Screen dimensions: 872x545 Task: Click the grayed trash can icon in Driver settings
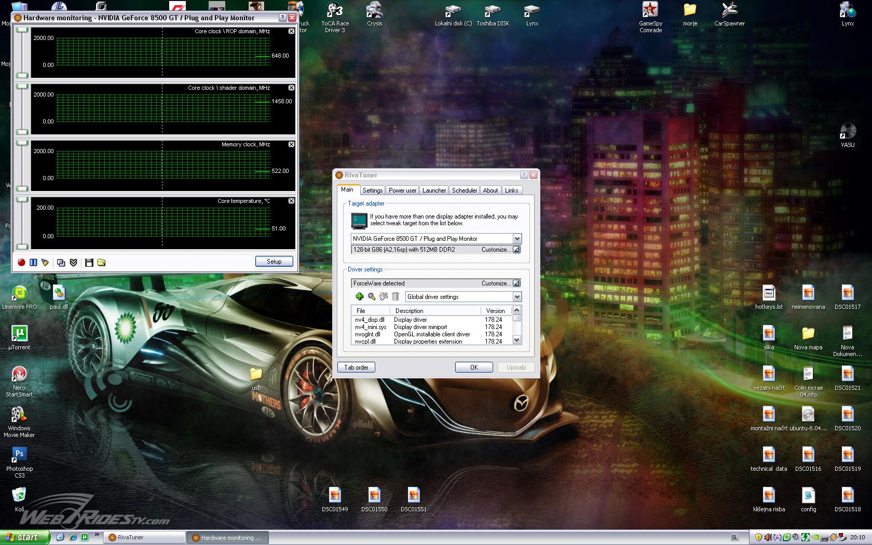tap(396, 296)
